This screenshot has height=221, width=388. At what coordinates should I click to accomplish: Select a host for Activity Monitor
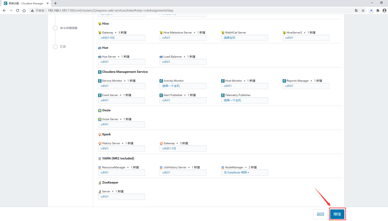183,86
